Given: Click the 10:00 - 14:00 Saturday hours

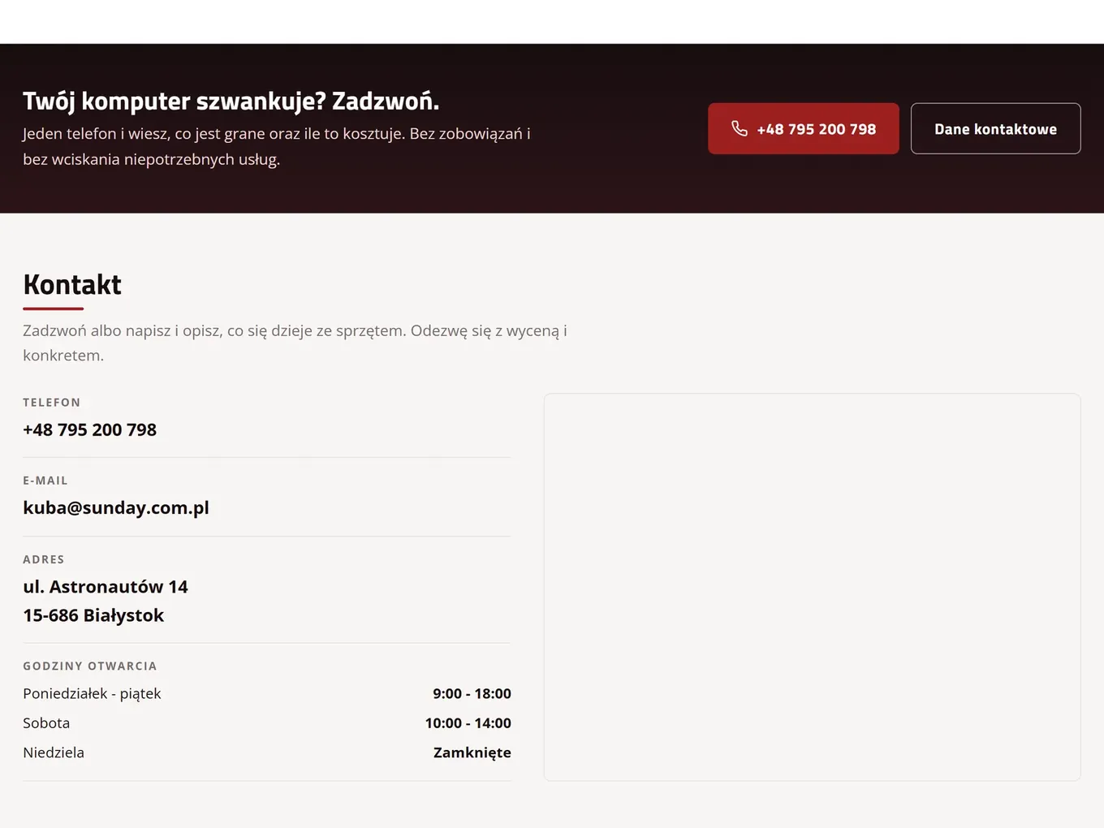Looking at the screenshot, I should coord(468,722).
